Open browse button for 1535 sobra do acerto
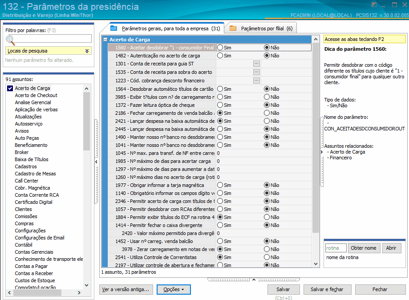This screenshot has width=409, height=300. pos(256,72)
